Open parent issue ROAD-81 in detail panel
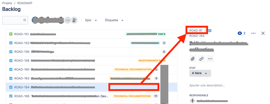This screenshot has width=270, height=104. [196, 31]
